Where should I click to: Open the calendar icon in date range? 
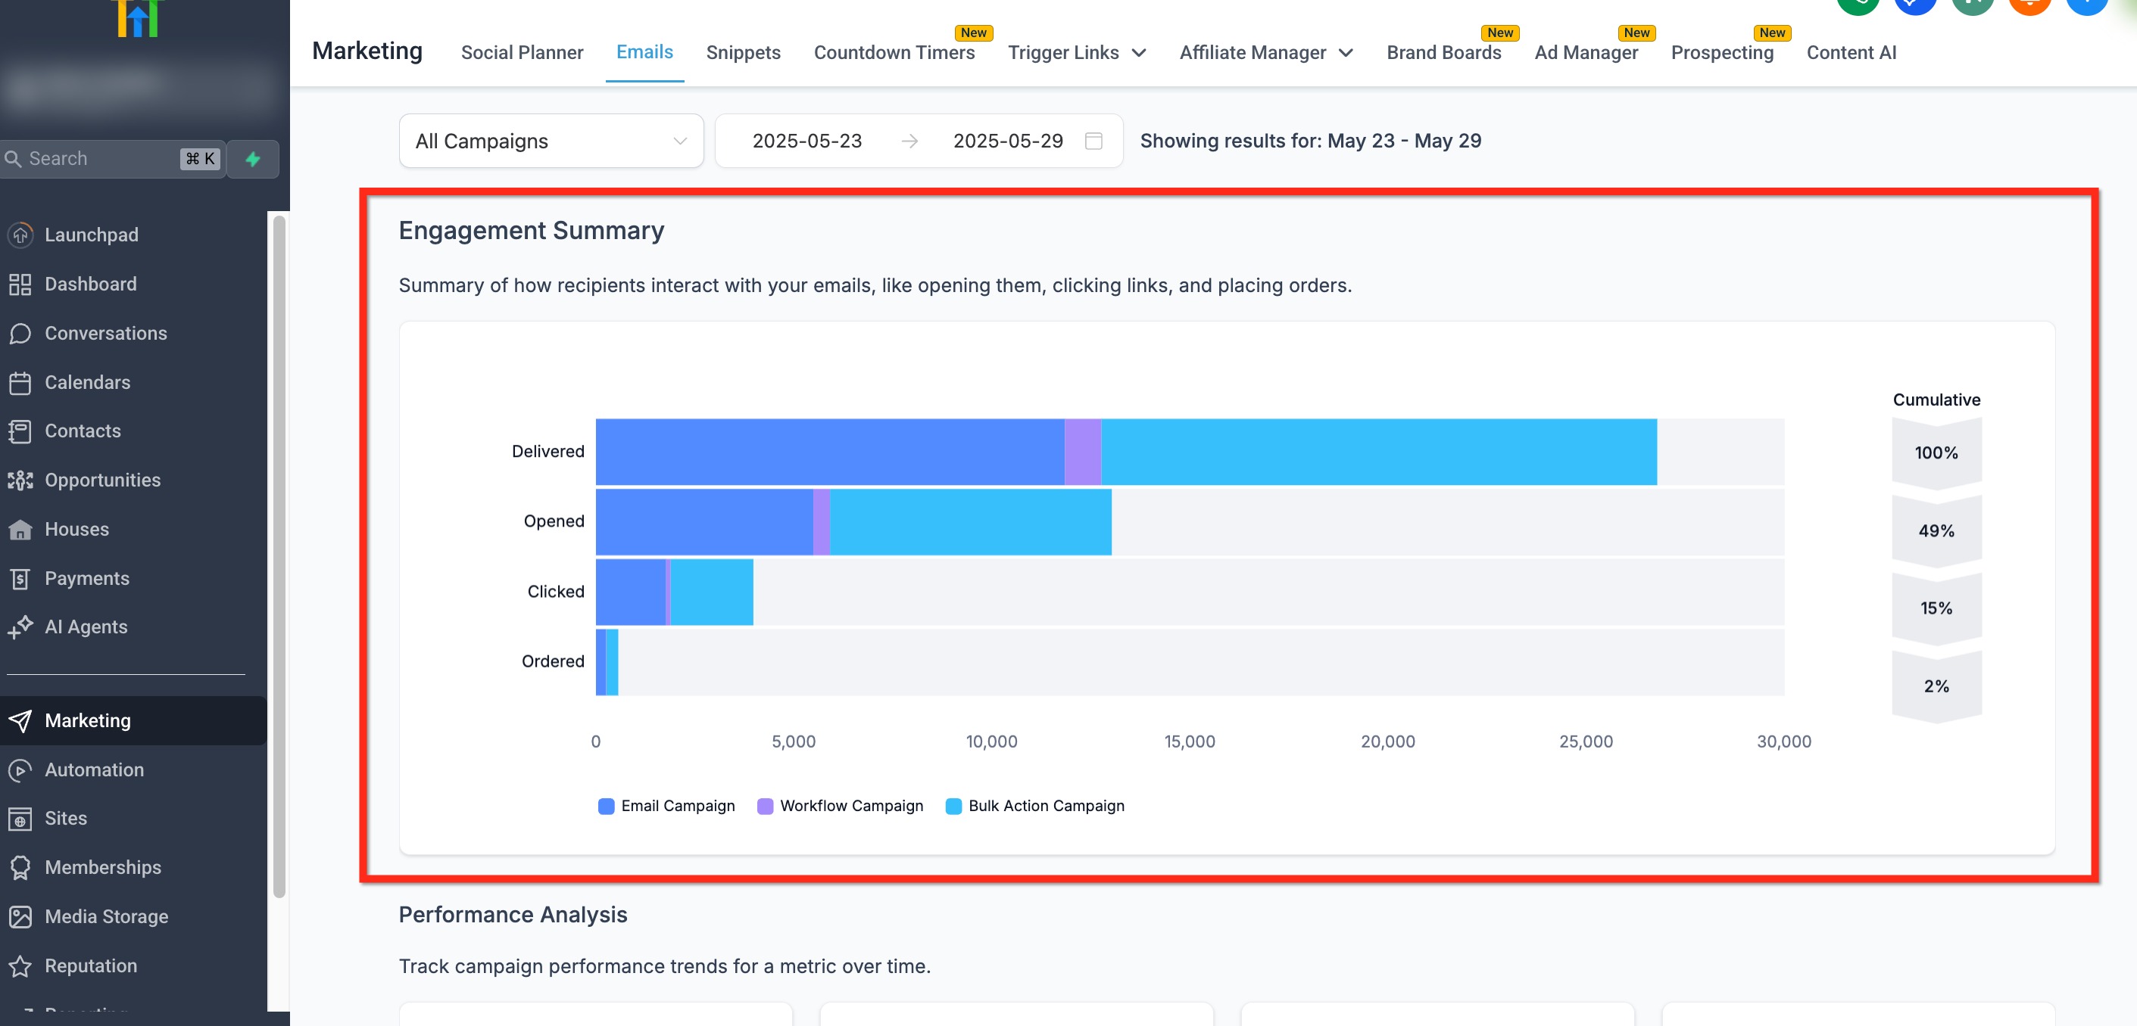point(1093,141)
